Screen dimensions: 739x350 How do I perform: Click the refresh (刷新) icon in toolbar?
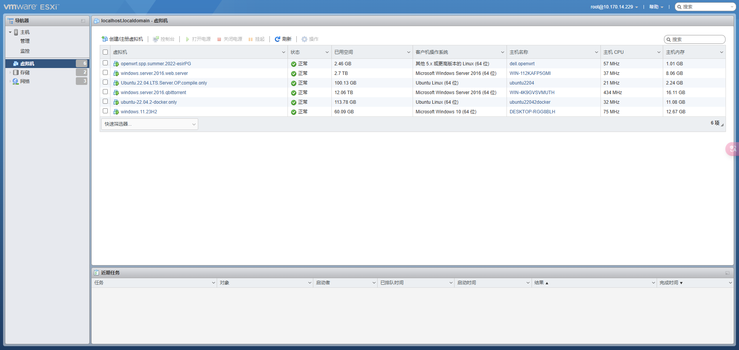pos(277,39)
